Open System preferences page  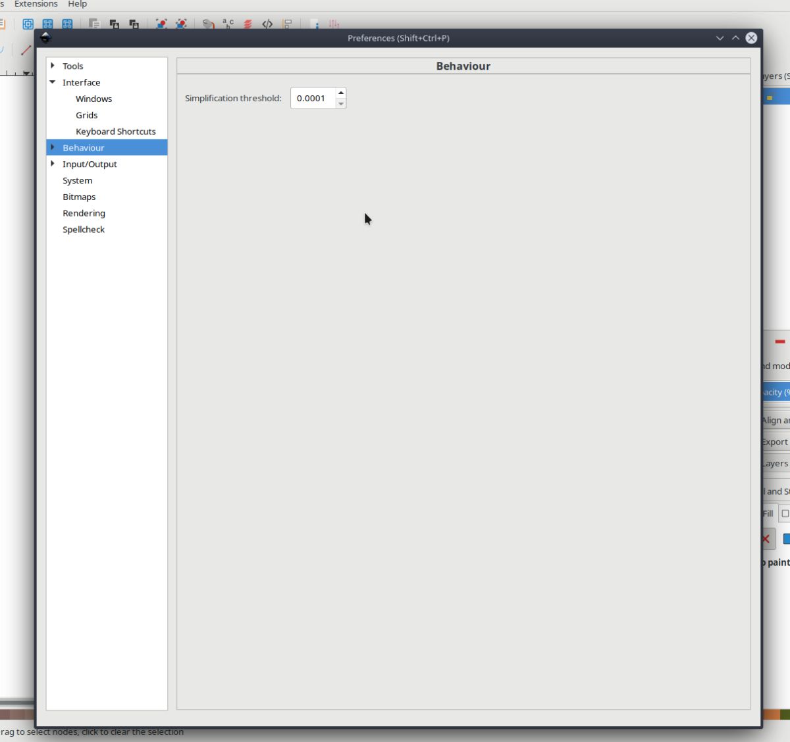point(78,180)
